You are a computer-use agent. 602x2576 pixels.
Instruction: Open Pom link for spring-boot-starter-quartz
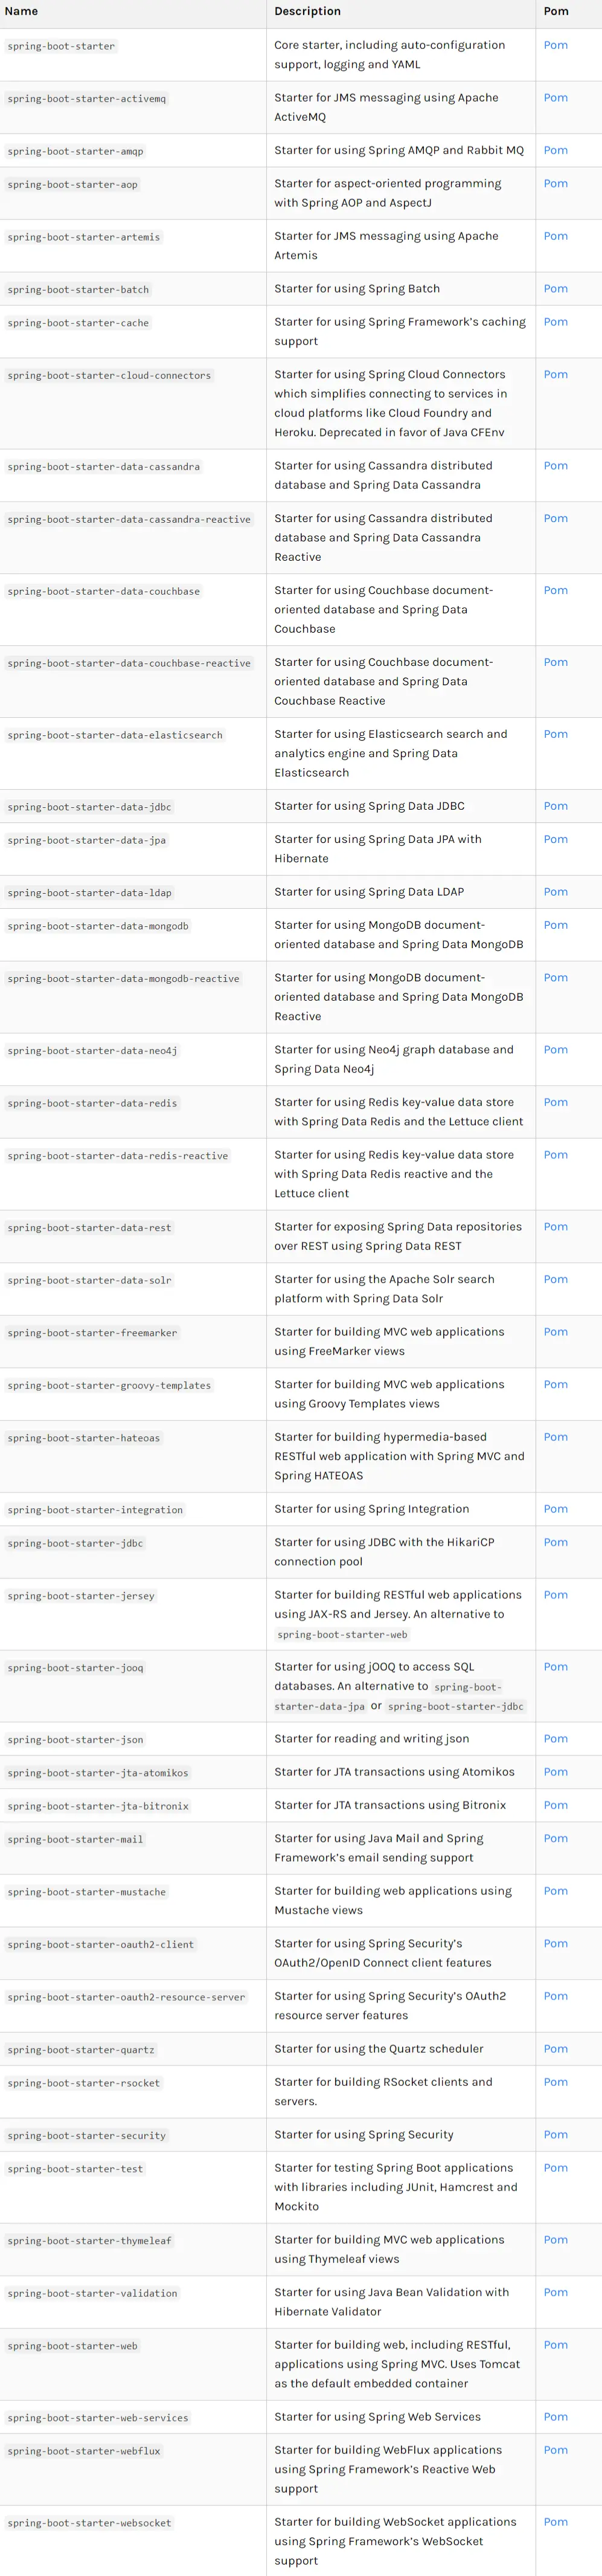(x=555, y=2049)
